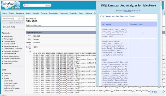This screenshot has height=96, width=166.
Task: Click SOQL Extractor And Analyzer title
Action: [128, 6]
